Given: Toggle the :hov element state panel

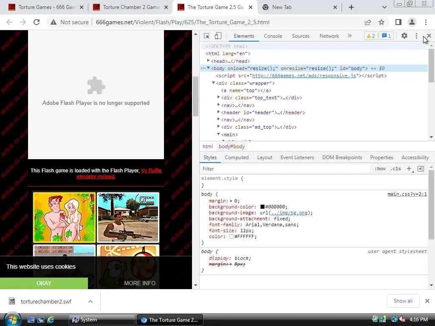Looking at the screenshot, I should 380,169.
